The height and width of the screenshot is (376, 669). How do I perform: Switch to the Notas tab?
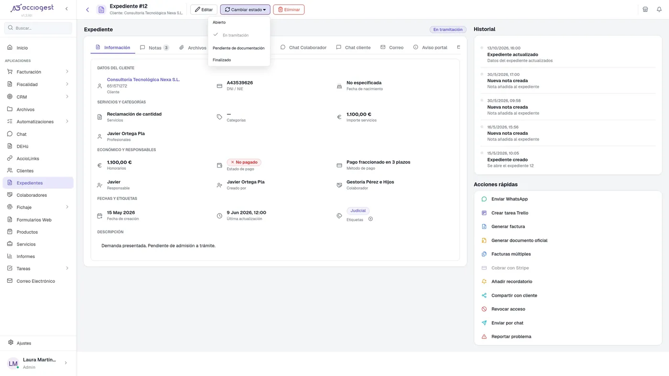pyautogui.click(x=154, y=48)
